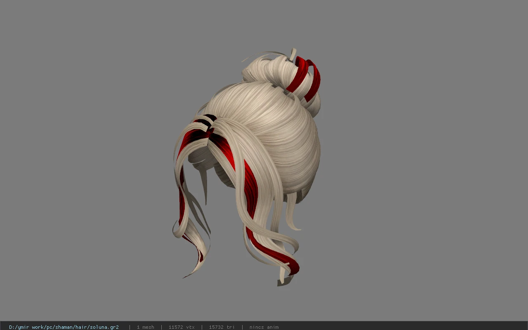The image size is (528, 330).
Task: Click the 'nincs anim' status entry
Action: [x=264, y=327]
